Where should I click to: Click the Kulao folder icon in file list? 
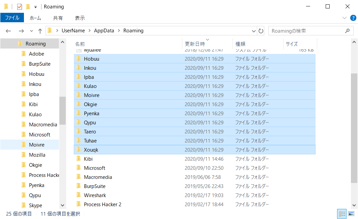pyautogui.click(x=79, y=86)
